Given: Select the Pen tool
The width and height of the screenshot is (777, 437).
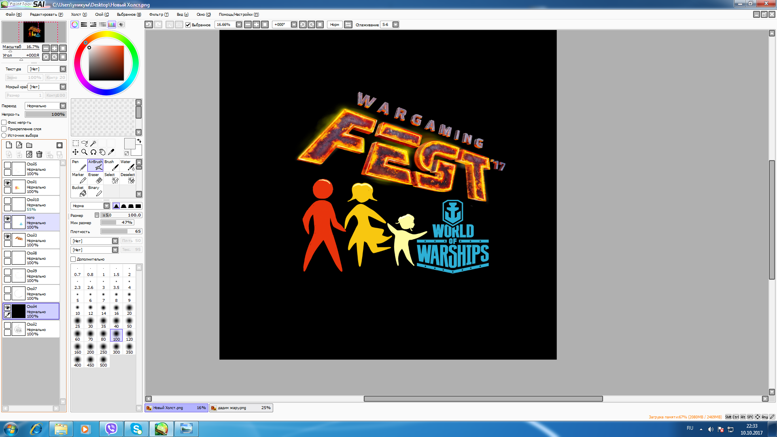Looking at the screenshot, I should (x=79, y=165).
